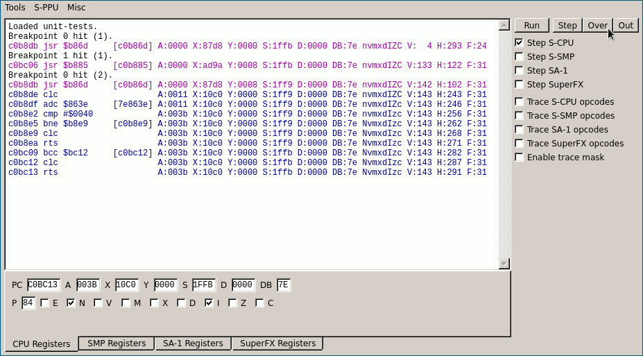Click the Step button
The image size is (643, 356).
567,26
